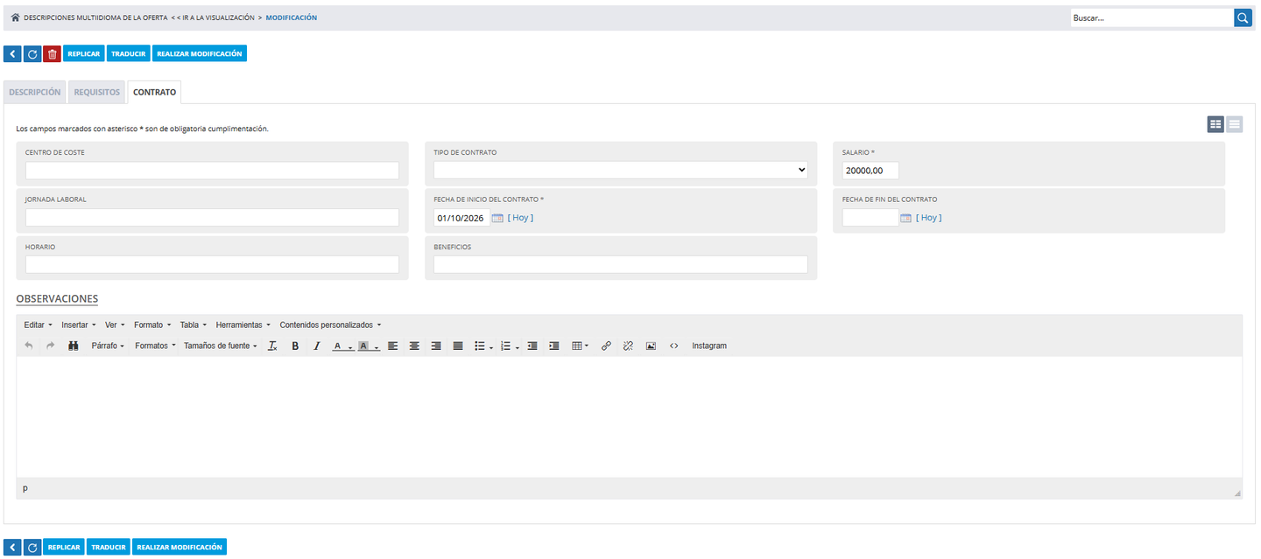
Task: Toggle italic formatting in the editor
Action: [x=317, y=346]
